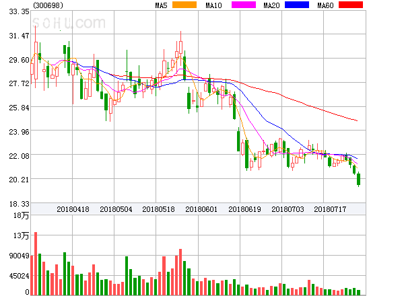The width and height of the screenshot is (404, 296).
Task: Click the 22.08 price axis label
Action: (x=19, y=156)
